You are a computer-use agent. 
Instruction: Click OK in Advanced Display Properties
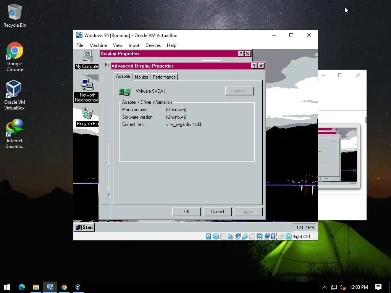pyautogui.click(x=186, y=212)
